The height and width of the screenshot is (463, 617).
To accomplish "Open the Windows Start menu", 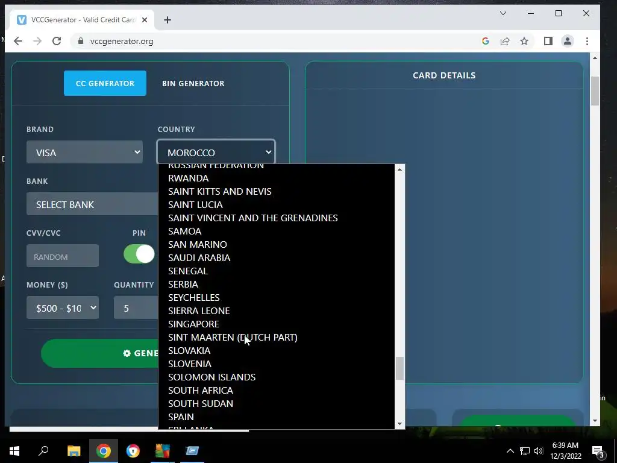I will click(14, 451).
